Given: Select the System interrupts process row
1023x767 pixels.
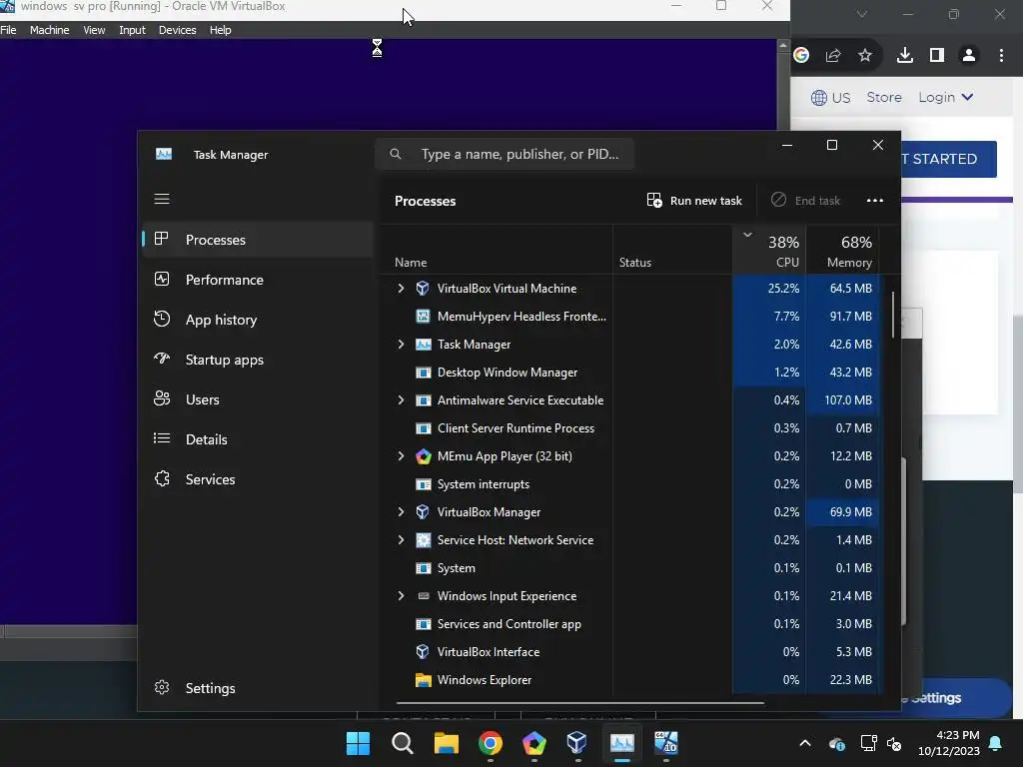Looking at the screenshot, I should (x=629, y=484).
